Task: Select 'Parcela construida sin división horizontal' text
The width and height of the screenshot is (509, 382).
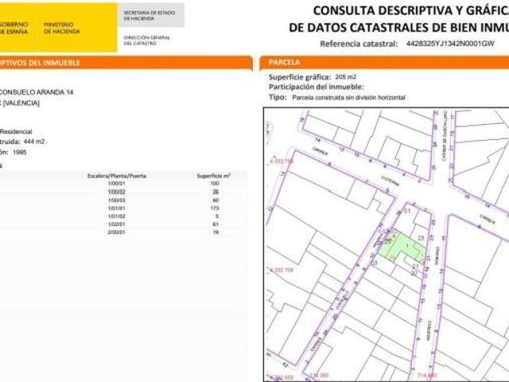Action: pyautogui.click(x=348, y=97)
